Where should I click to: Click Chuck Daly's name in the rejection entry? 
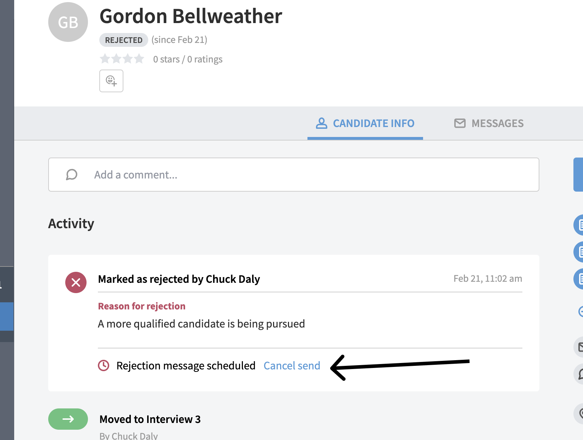[x=233, y=279]
